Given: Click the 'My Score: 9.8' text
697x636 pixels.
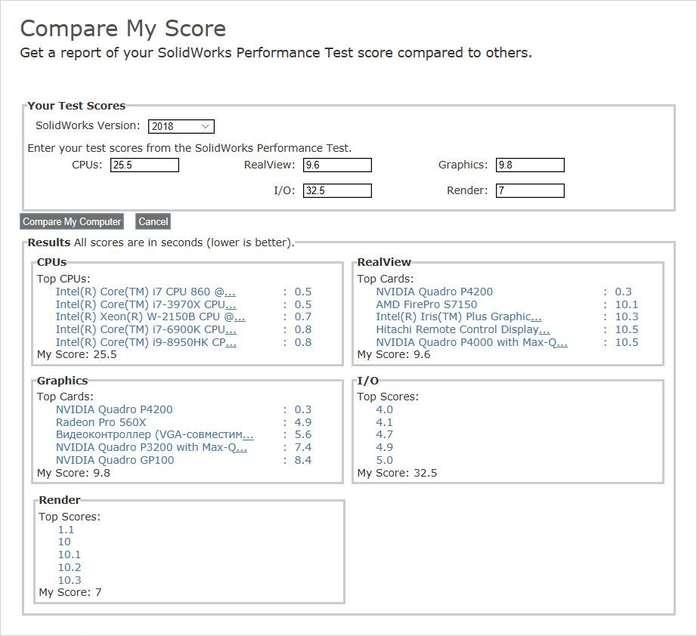Looking at the screenshot, I should click(x=73, y=473).
